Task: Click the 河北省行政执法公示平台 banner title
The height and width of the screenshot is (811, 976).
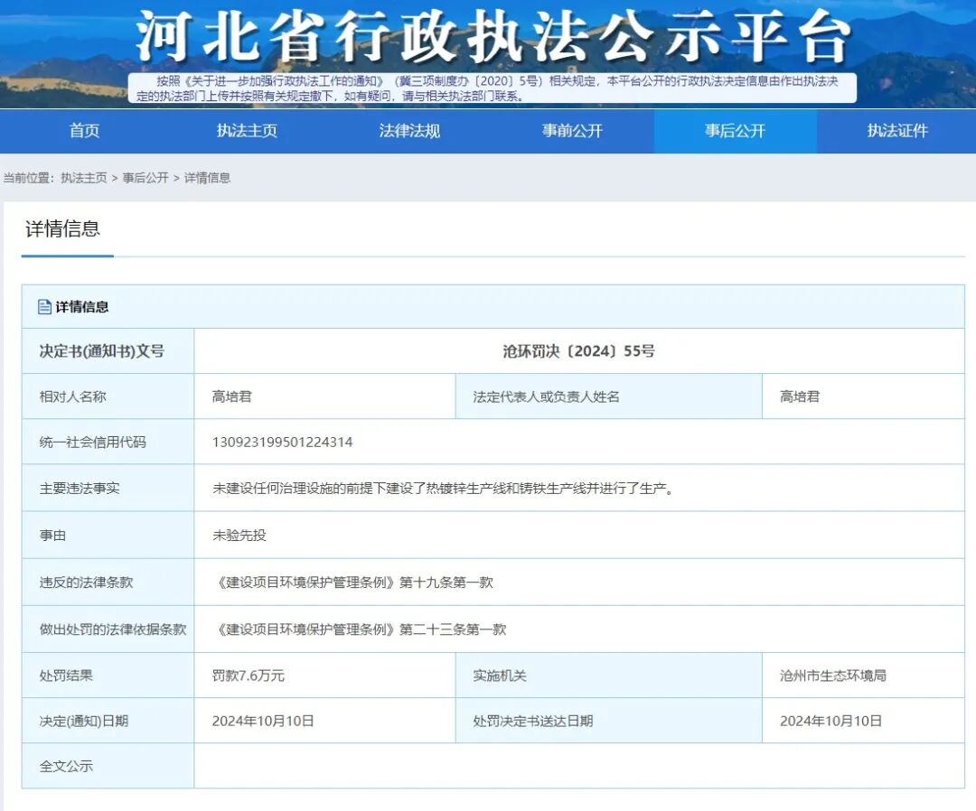Action: [493, 37]
